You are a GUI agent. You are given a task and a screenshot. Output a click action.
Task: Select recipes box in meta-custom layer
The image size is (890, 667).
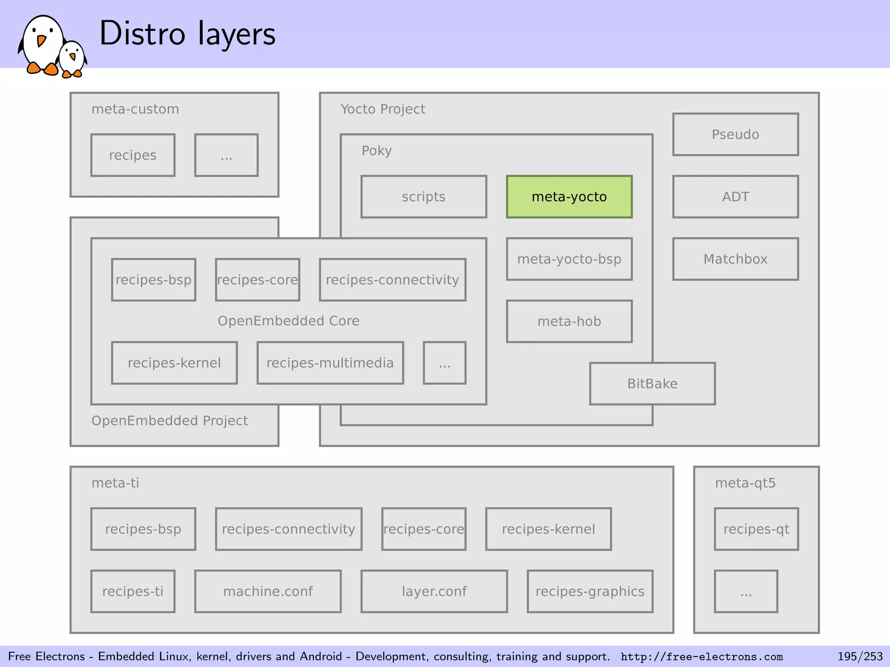click(133, 155)
